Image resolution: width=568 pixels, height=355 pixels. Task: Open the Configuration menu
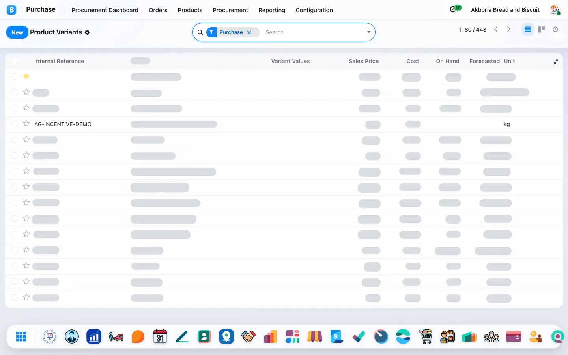tap(314, 10)
